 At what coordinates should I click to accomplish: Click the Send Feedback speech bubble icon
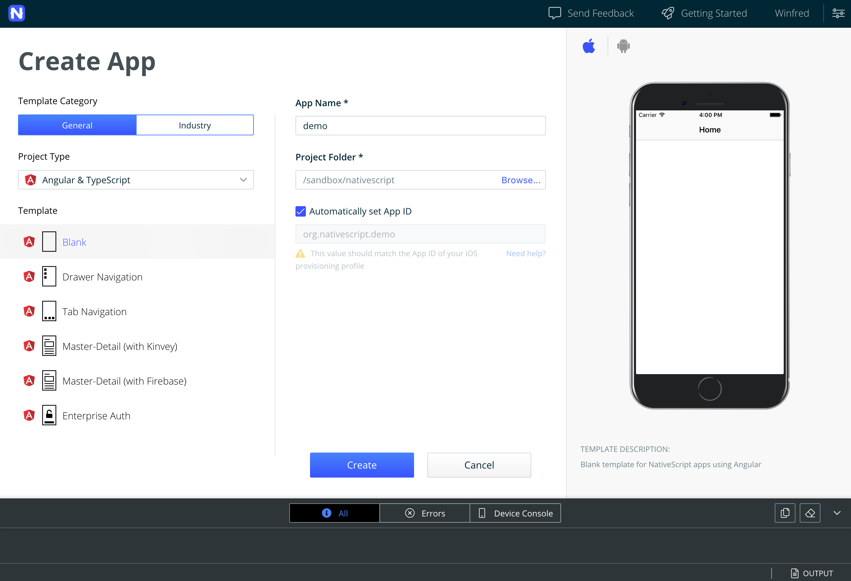(x=555, y=13)
